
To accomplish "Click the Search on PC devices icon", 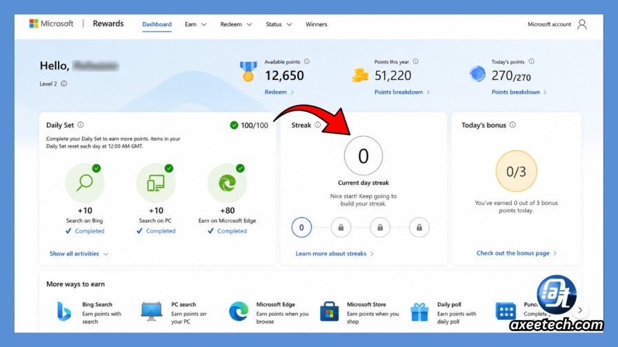I will pyautogui.click(x=156, y=183).
